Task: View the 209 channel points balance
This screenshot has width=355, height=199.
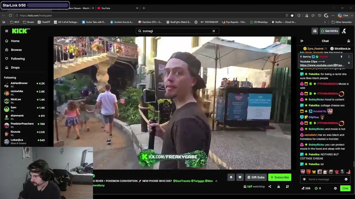Action: coord(306,188)
